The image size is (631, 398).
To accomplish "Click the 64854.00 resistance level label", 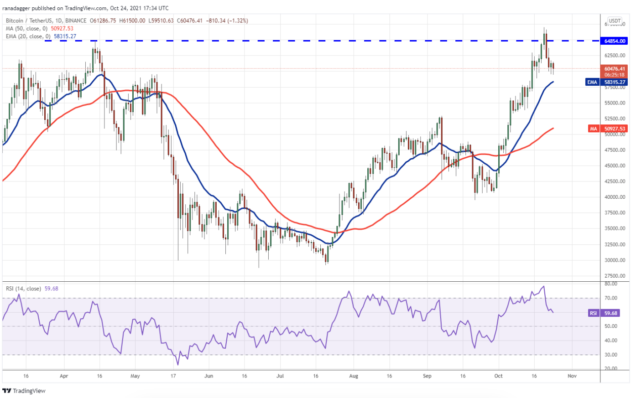I will click(615, 41).
